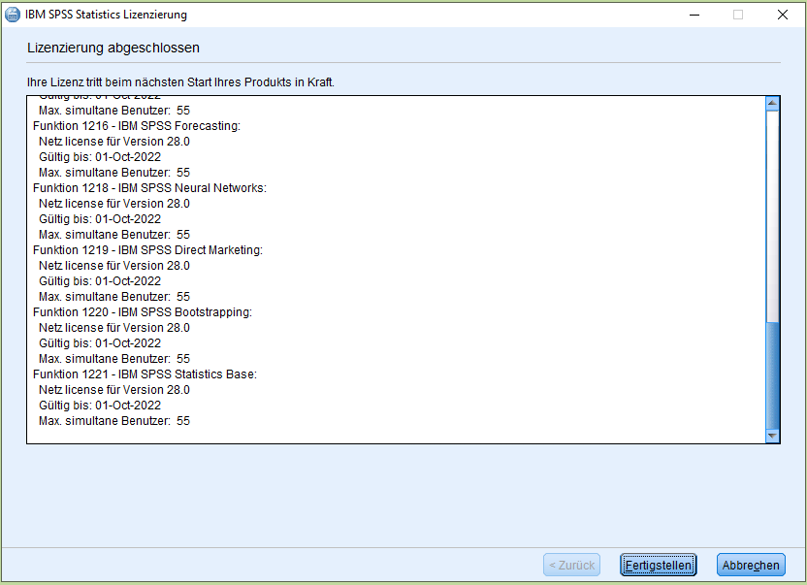Click the heading 'Lizenzierung abgeschlossen'
The height and width of the screenshot is (585, 807).
point(113,48)
